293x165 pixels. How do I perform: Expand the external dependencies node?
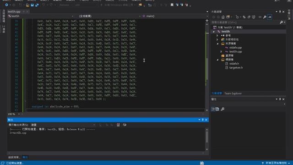(217, 40)
